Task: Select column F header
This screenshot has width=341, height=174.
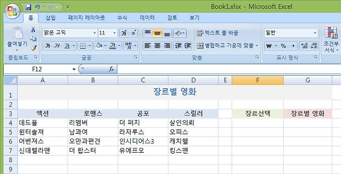Action: [x=258, y=80]
